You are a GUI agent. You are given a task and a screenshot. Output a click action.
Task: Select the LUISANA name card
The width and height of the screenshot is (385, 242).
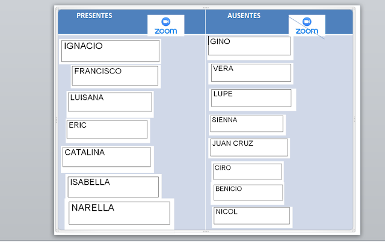[x=109, y=102]
